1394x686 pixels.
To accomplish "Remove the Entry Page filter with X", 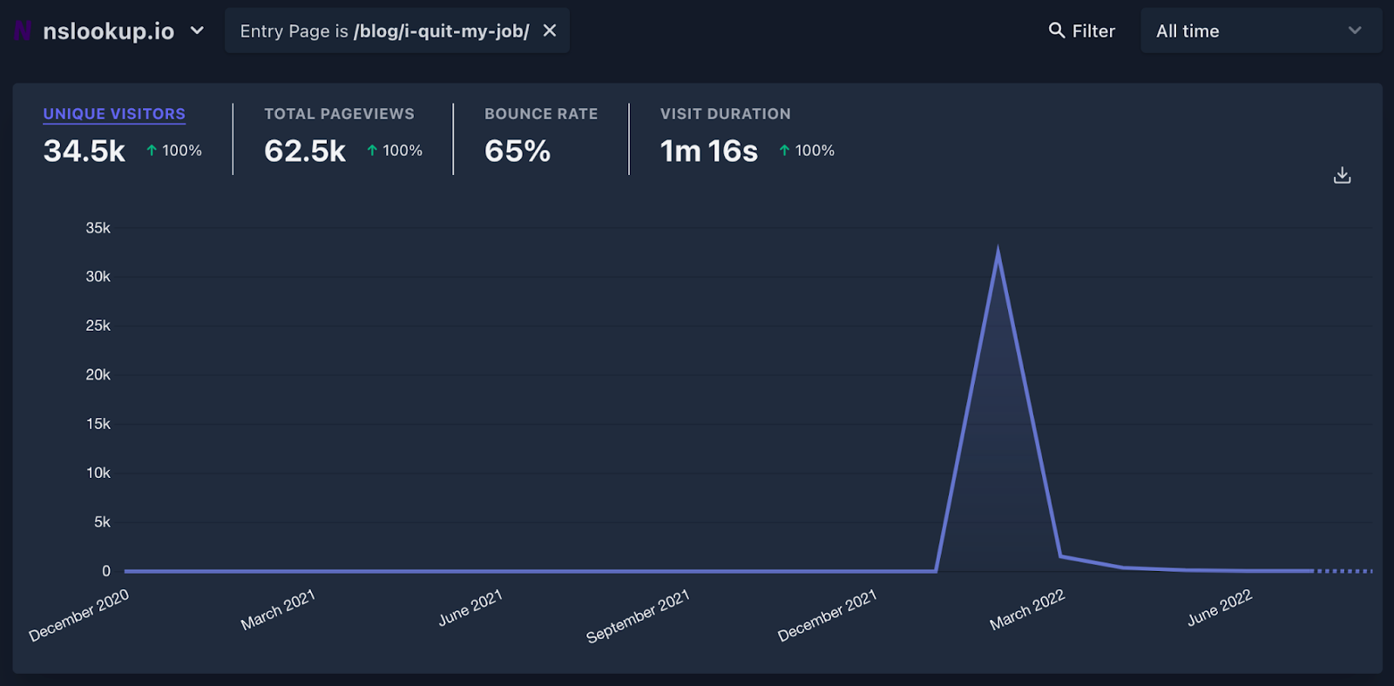I will [x=550, y=30].
